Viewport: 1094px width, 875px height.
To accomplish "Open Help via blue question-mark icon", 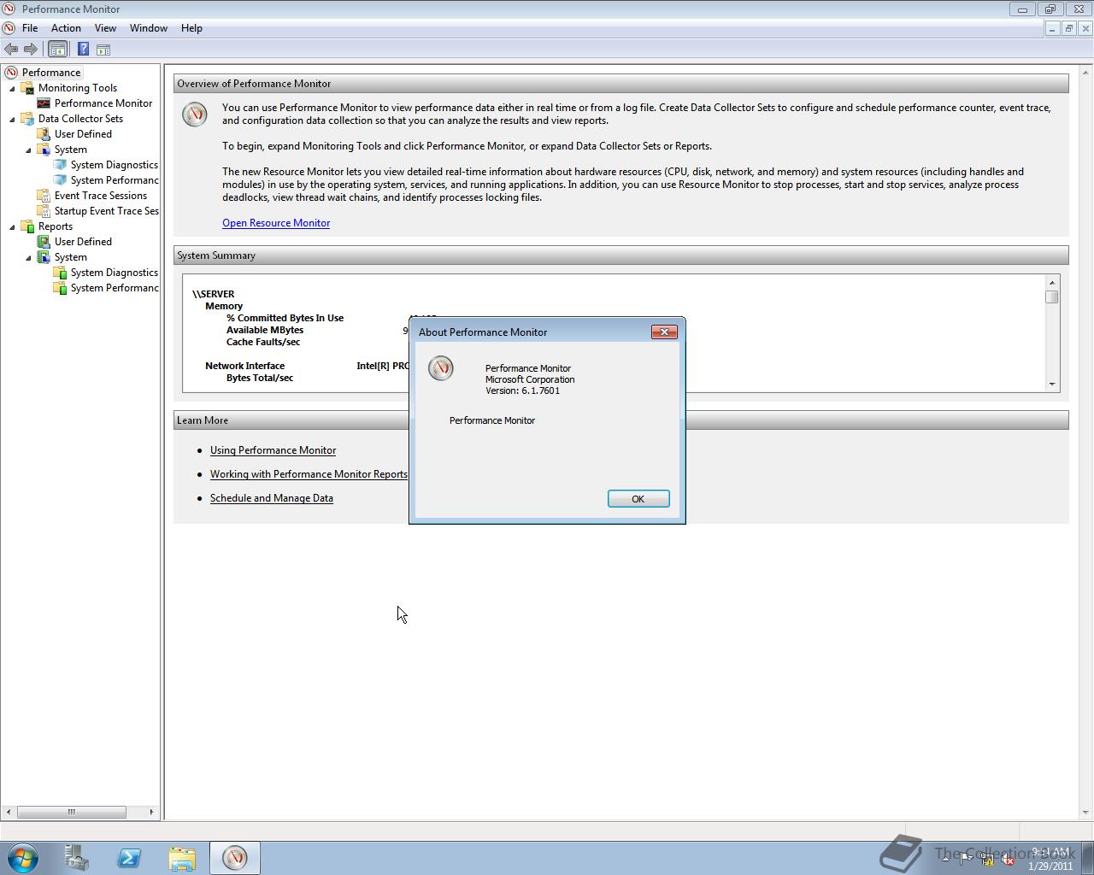I will tap(83, 50).
